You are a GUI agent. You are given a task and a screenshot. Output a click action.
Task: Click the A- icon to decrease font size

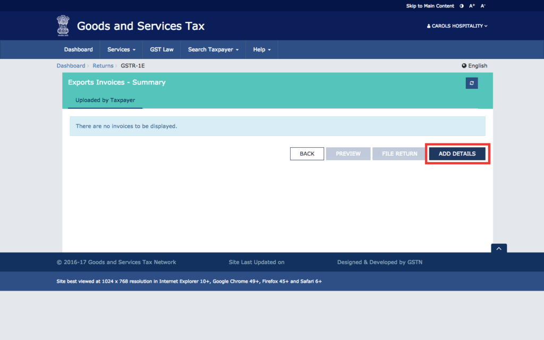coord(482,6)
